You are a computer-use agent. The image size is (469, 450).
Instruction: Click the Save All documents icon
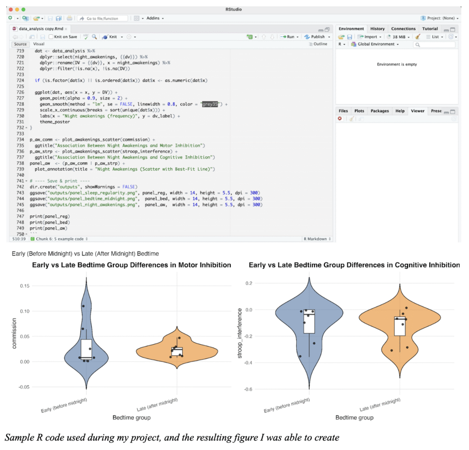click(x=59, y=18)
